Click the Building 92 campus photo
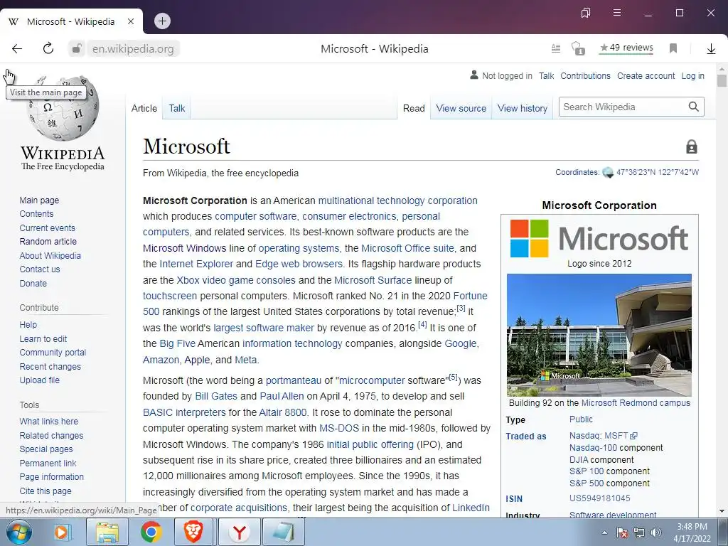Viewport: 728px width, 546px height. [x=599, y=335]
